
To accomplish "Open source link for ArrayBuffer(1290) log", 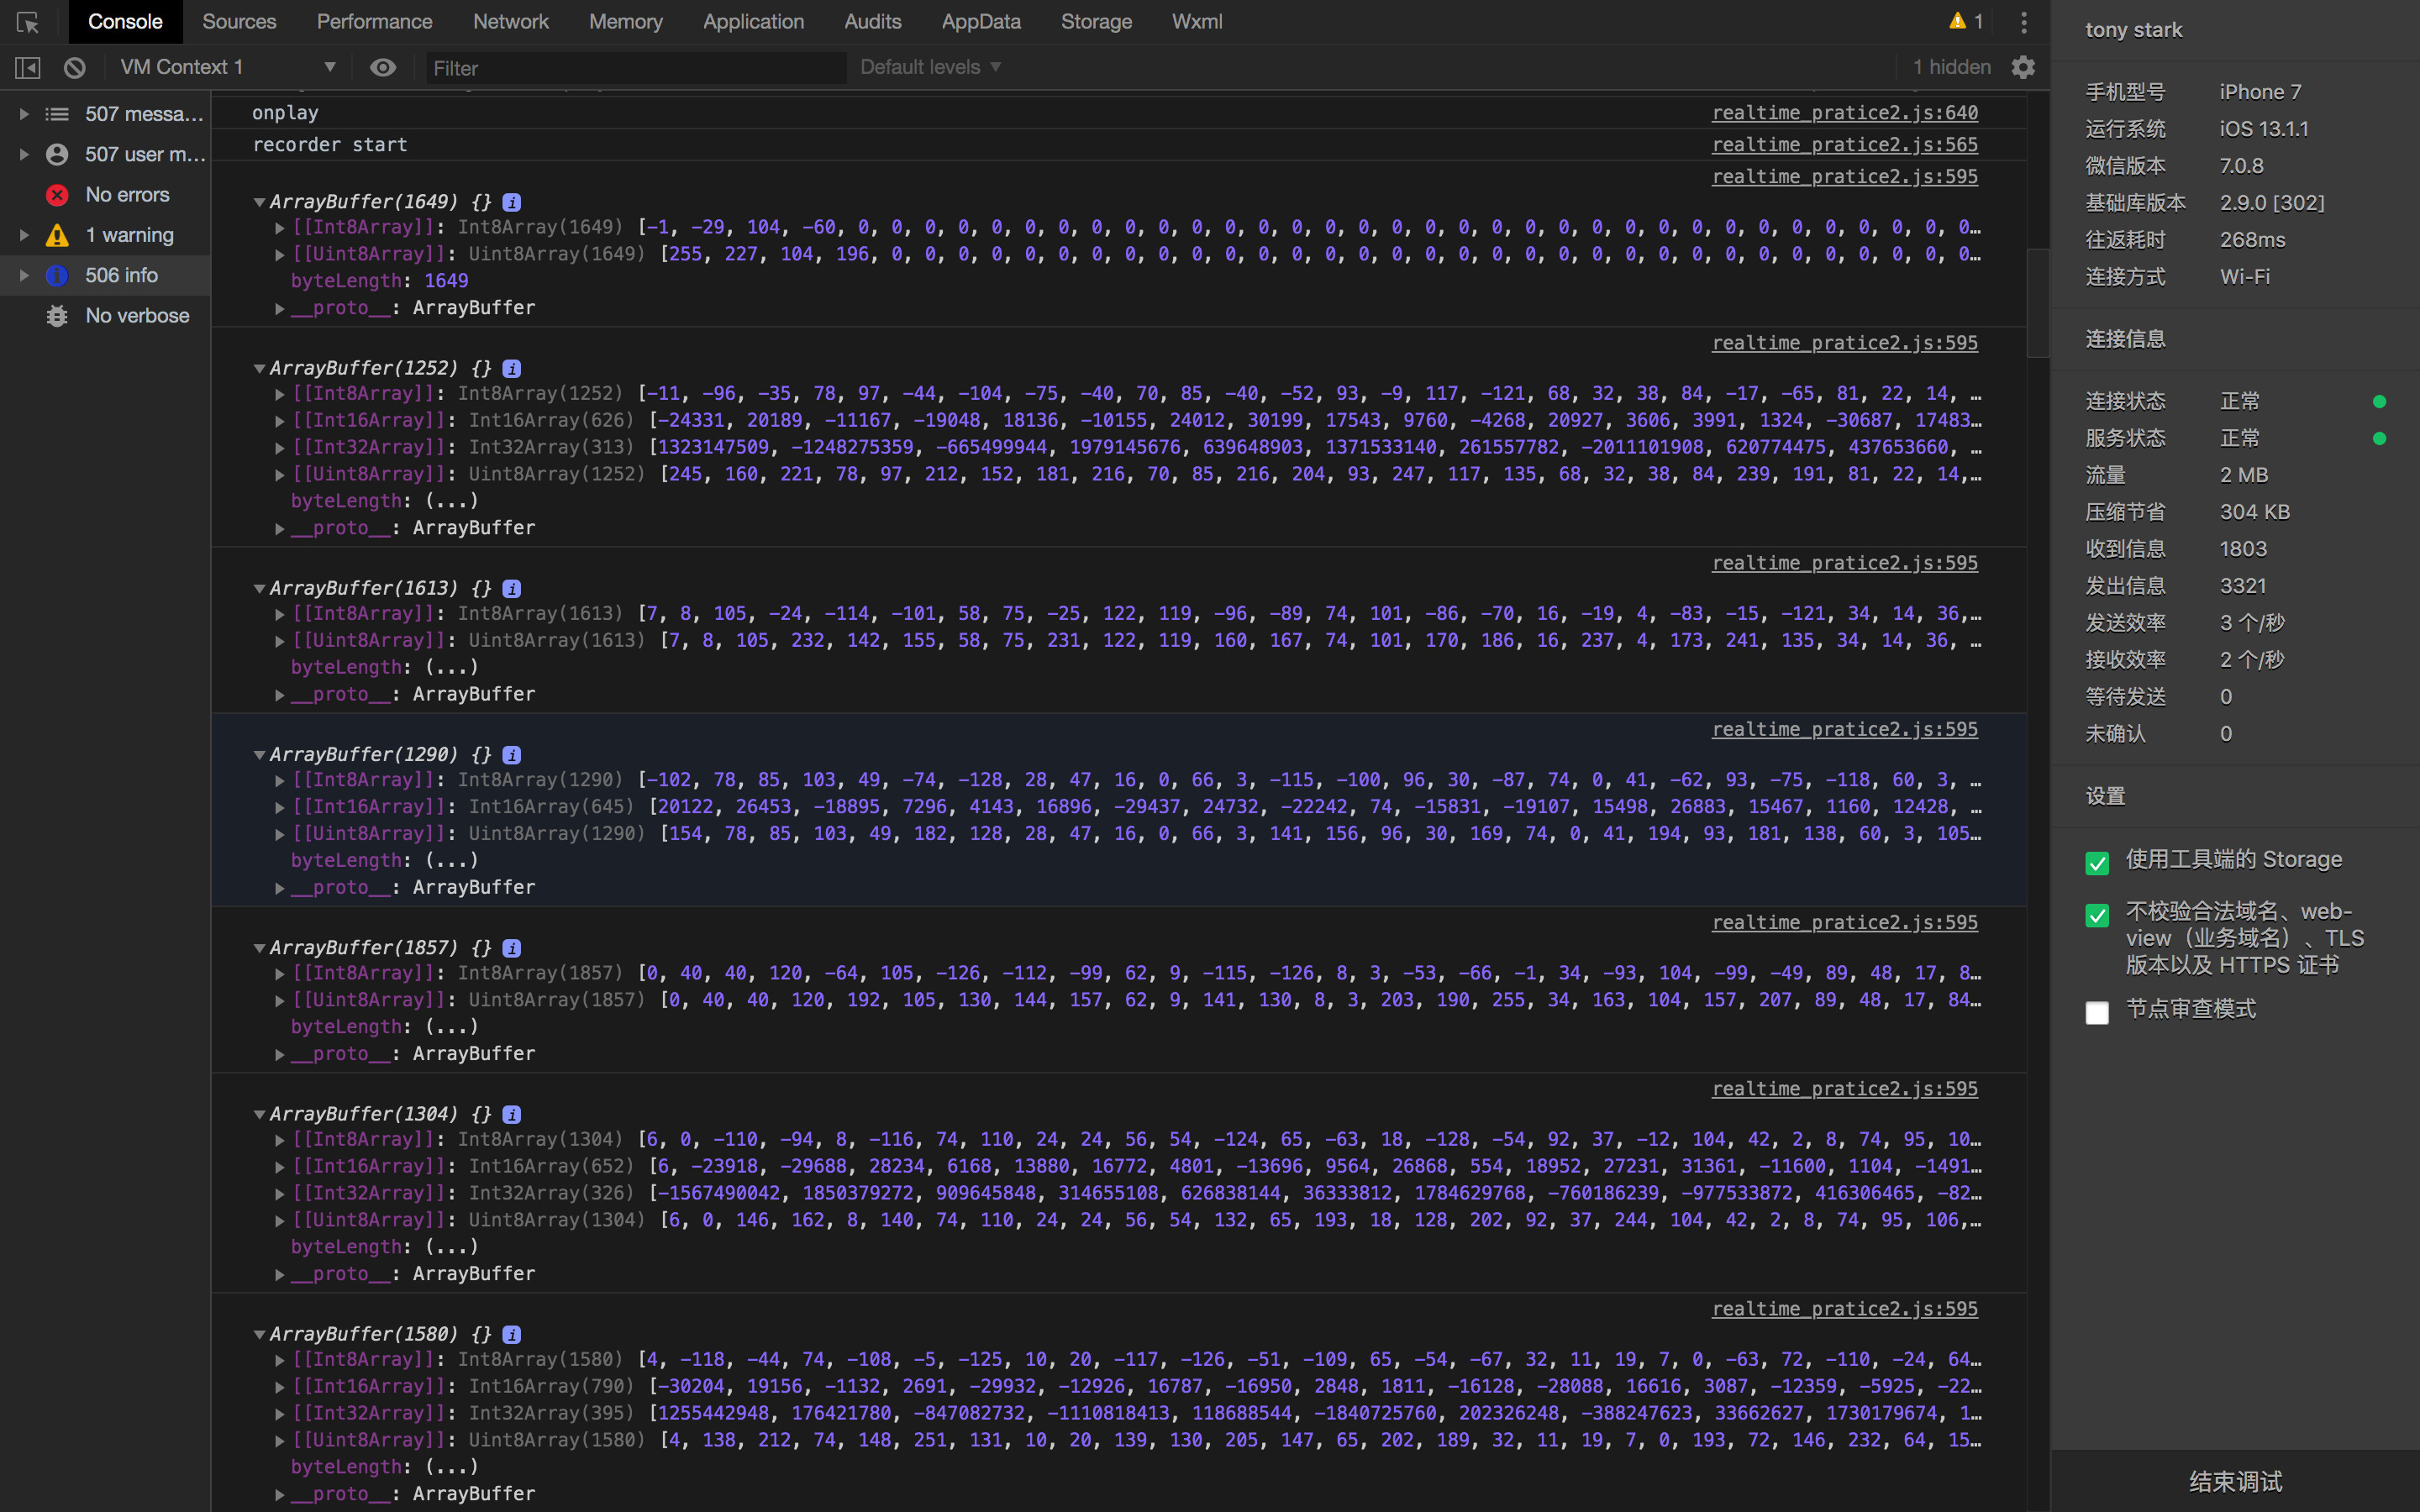I will tap(1845, 730).
